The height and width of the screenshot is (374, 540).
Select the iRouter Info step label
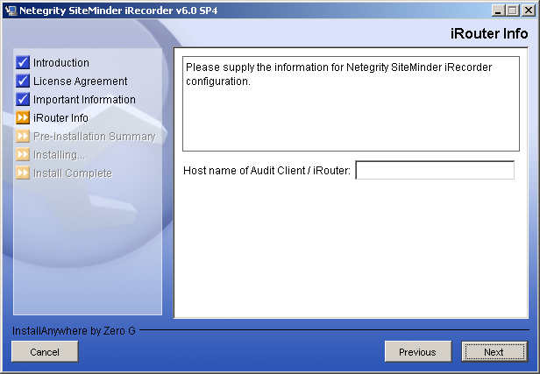point(60,118)
